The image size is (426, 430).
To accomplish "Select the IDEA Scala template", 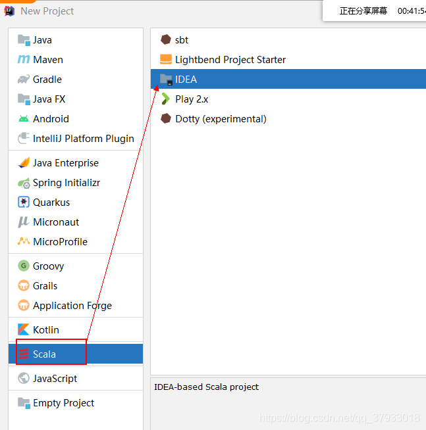I will (288, 80).
